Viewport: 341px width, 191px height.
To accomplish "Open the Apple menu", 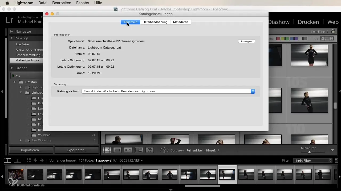I will (x=7, y=3).
